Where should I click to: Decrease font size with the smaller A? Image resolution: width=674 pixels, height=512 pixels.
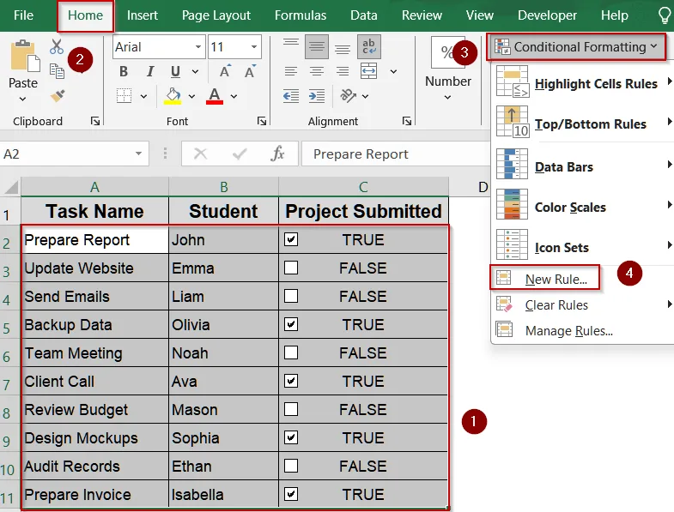[250, 71]
